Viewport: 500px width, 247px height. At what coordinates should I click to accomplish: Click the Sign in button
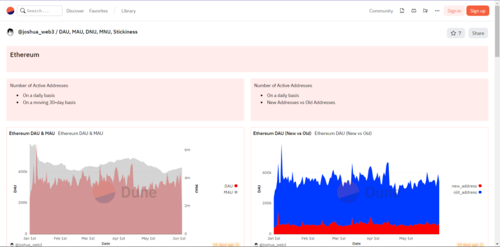coord(454,11)
